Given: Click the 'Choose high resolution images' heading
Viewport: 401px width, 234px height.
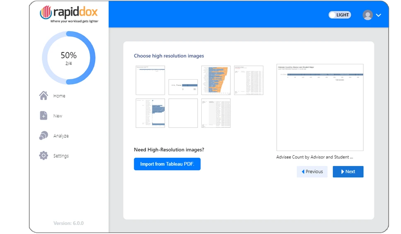Looking at the screenshot, I should [x=169, y=56].
